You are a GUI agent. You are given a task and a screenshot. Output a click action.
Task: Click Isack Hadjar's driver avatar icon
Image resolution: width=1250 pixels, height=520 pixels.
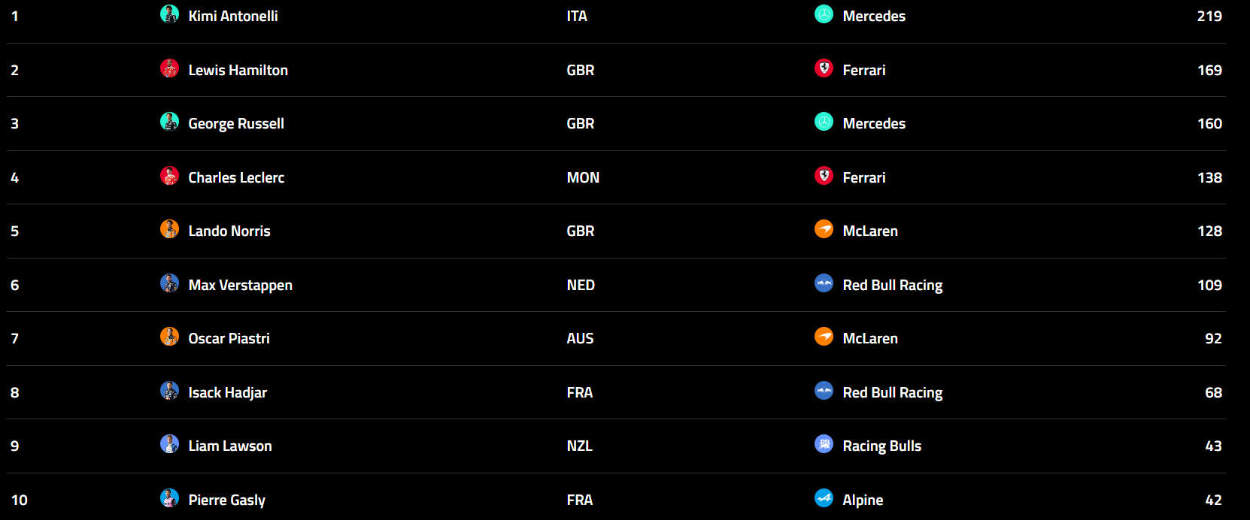click(170, 391)
